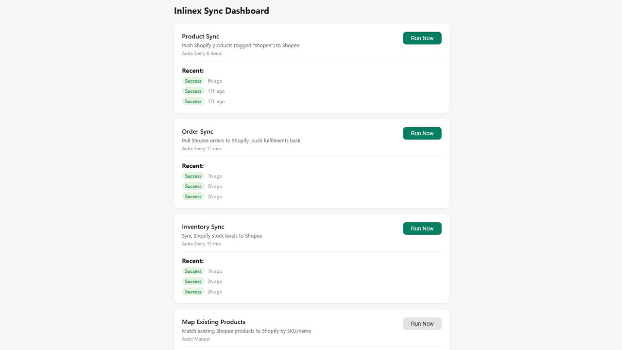Click the Inlinex Sync Dashboard title
622x350 pixels.
pos(221,11)
